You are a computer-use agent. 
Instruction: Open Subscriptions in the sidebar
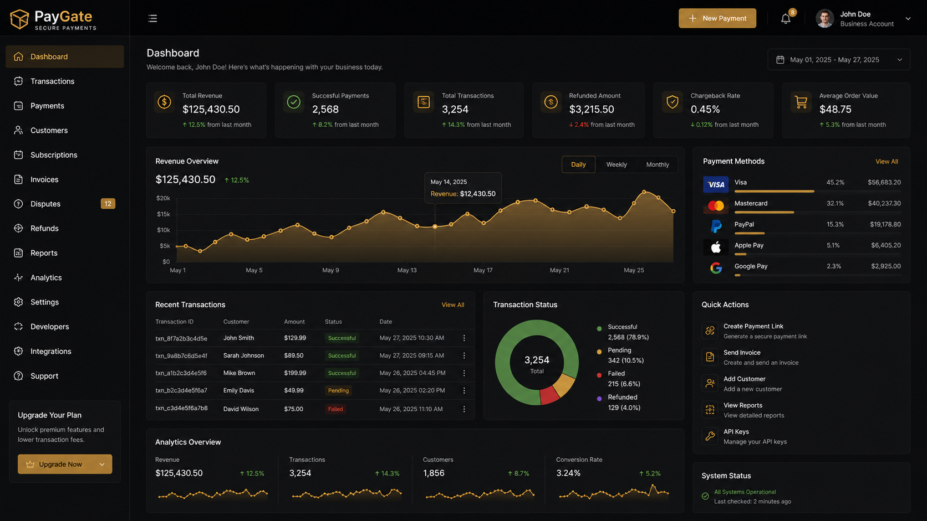[65, 155]
